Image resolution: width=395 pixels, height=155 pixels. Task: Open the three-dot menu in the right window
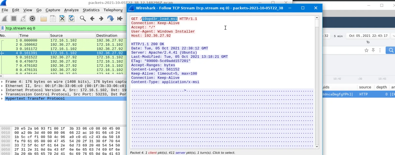[380, 50]
